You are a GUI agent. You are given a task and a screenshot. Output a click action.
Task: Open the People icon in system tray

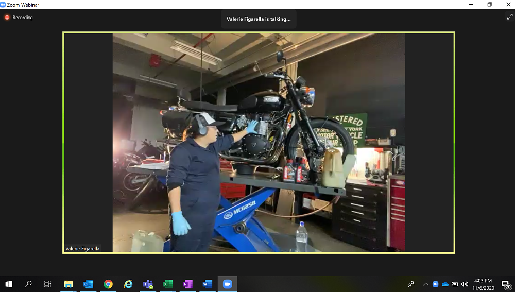click(x=411, y=284)
